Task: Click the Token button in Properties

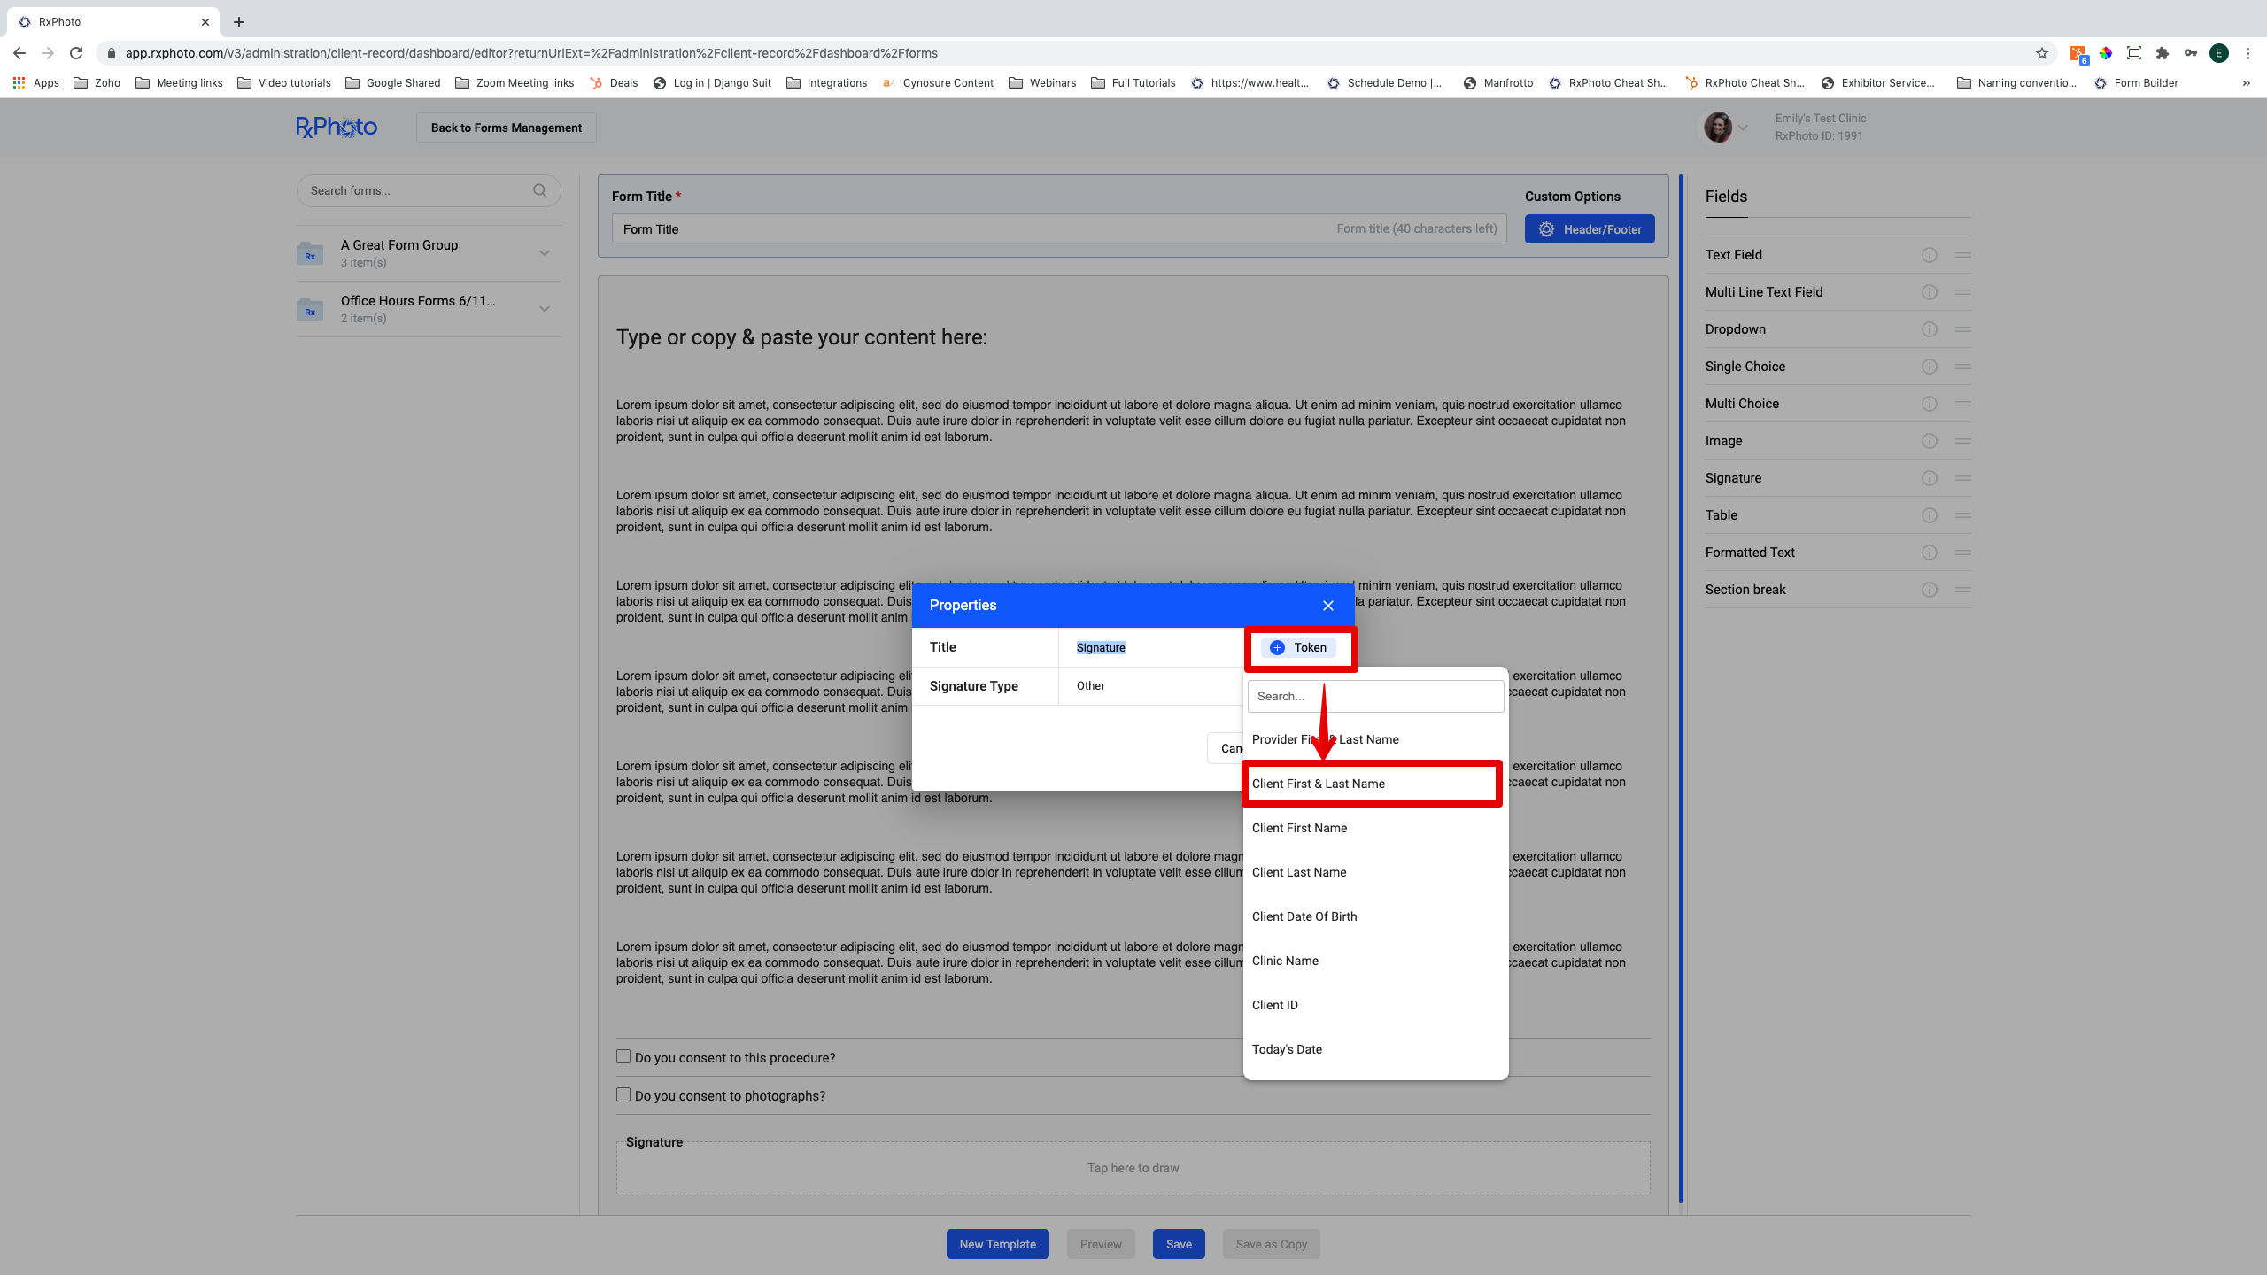Action: pos(1299,648)
